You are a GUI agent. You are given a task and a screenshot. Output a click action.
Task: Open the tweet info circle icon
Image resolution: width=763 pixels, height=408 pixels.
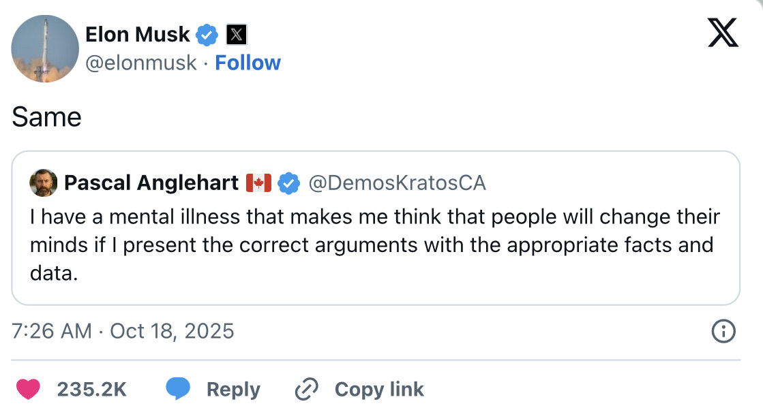[723, 331]
